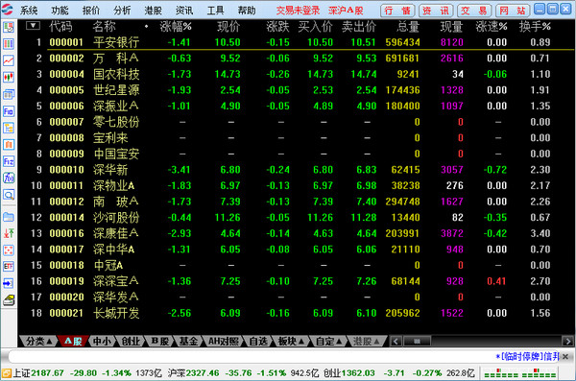Screen dimensions: 576x381
Task: Close the scrolling news ticker bar
Action: [x=565, y=356]
